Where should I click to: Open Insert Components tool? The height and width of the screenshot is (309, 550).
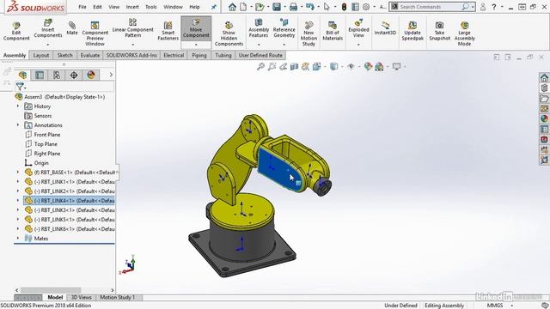click(48, 28)
